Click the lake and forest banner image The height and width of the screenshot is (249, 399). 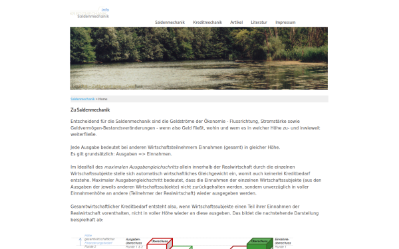[199, 58]
